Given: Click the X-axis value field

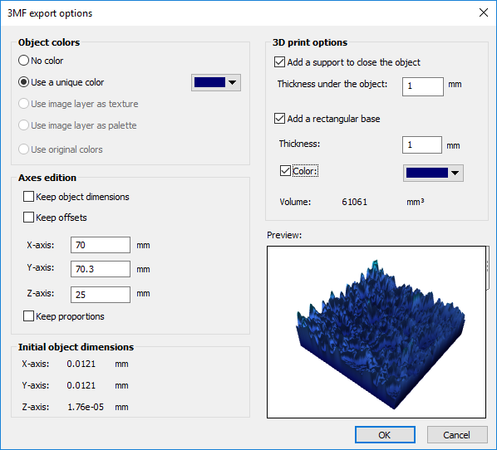Looking at the screenshot, I should [x=101, y=245].
